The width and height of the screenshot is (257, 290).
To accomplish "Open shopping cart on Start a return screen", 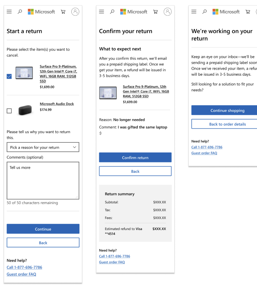I will coord(63,12).
